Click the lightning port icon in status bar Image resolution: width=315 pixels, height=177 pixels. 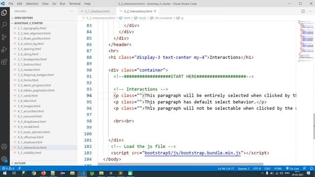pos(20,168)
